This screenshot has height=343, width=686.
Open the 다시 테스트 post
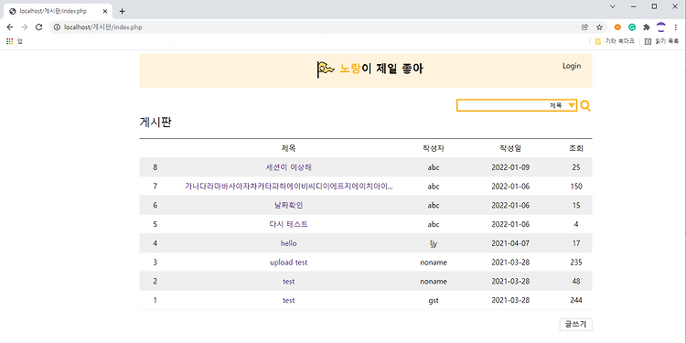click(289, 224)
